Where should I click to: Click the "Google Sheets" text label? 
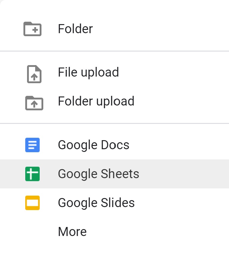pyautogui.click(x=98, y=174)
